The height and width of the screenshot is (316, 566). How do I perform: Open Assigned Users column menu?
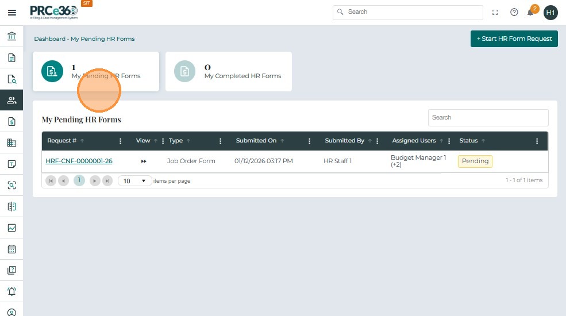[x=449, y=141]
